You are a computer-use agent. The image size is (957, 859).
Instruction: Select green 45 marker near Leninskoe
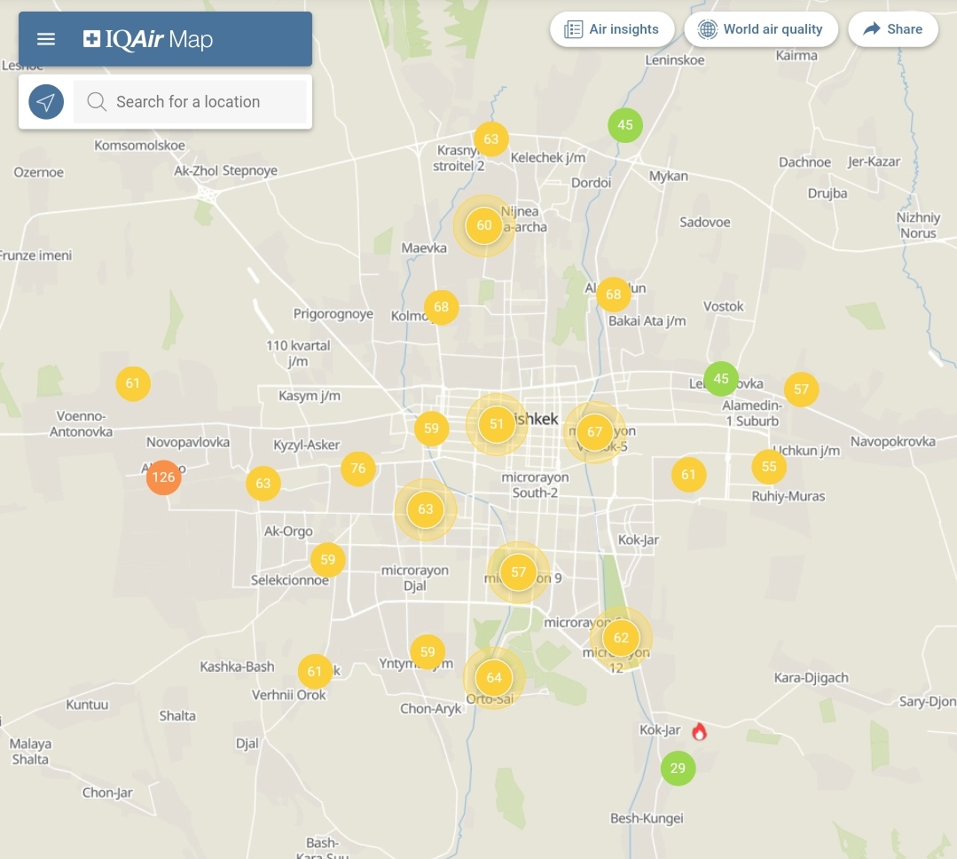point(625,125)
